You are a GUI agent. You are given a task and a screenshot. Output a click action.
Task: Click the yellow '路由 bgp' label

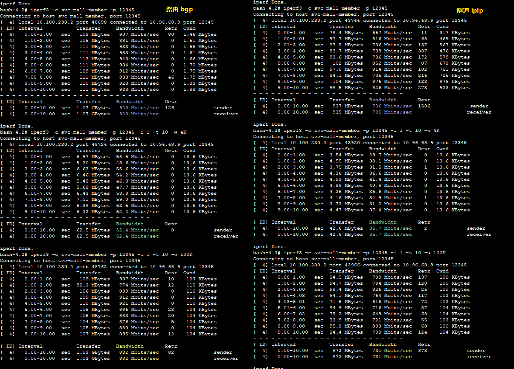179,9
